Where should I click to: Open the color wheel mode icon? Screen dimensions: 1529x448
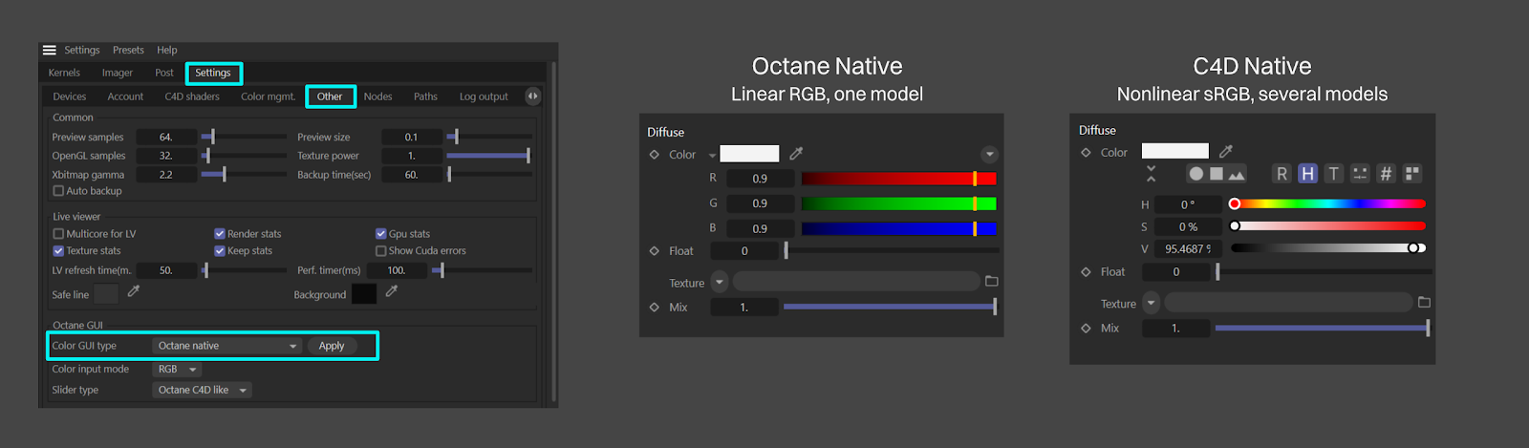point(1195,174)
